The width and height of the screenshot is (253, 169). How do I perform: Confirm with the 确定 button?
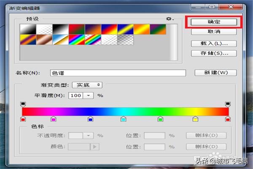pos(214,22)
